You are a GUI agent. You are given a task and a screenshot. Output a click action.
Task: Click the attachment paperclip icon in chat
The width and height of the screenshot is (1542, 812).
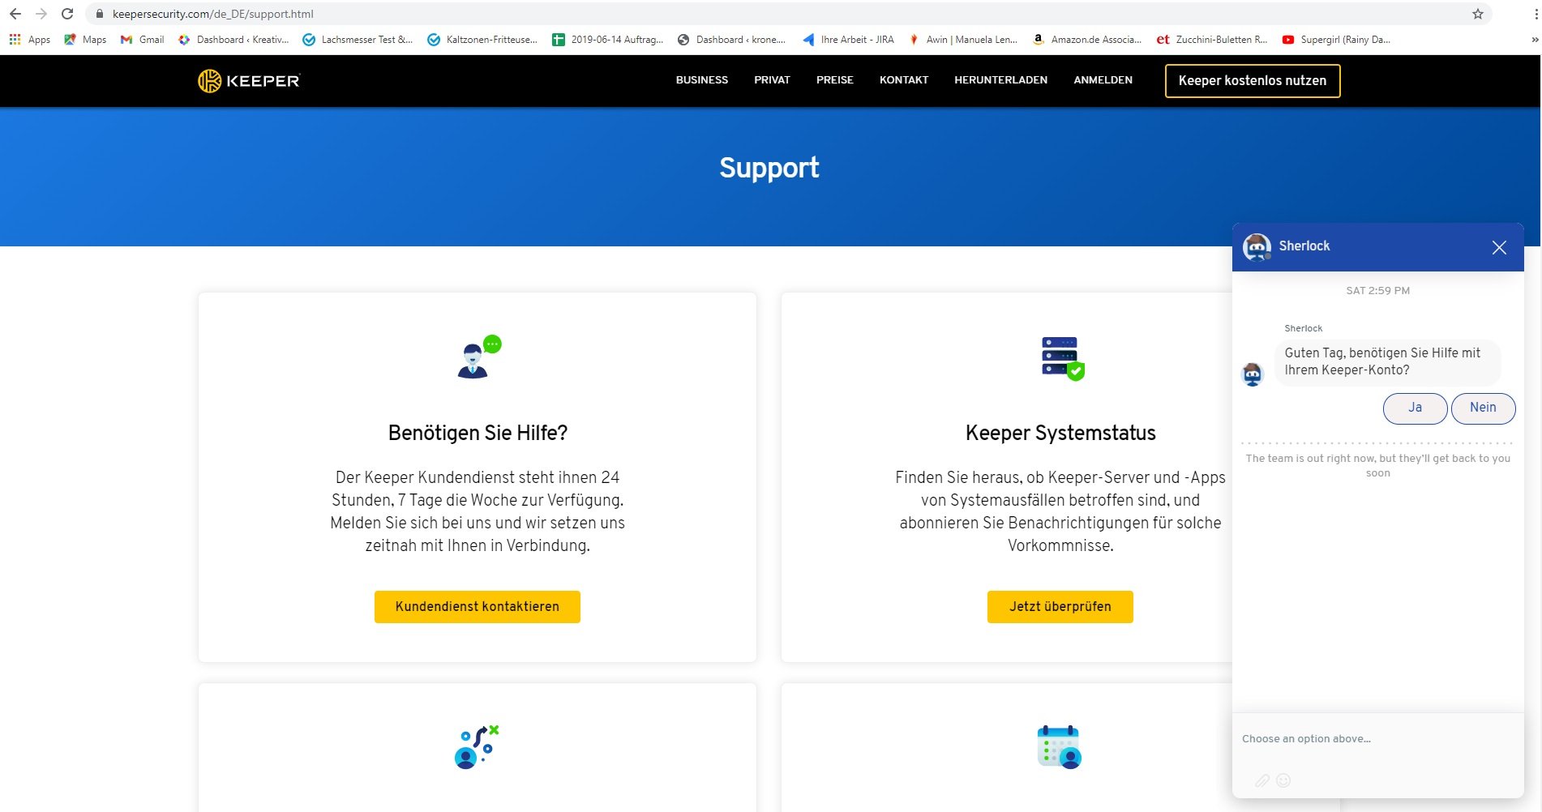pyautogui.click(x=1262, y=780)
